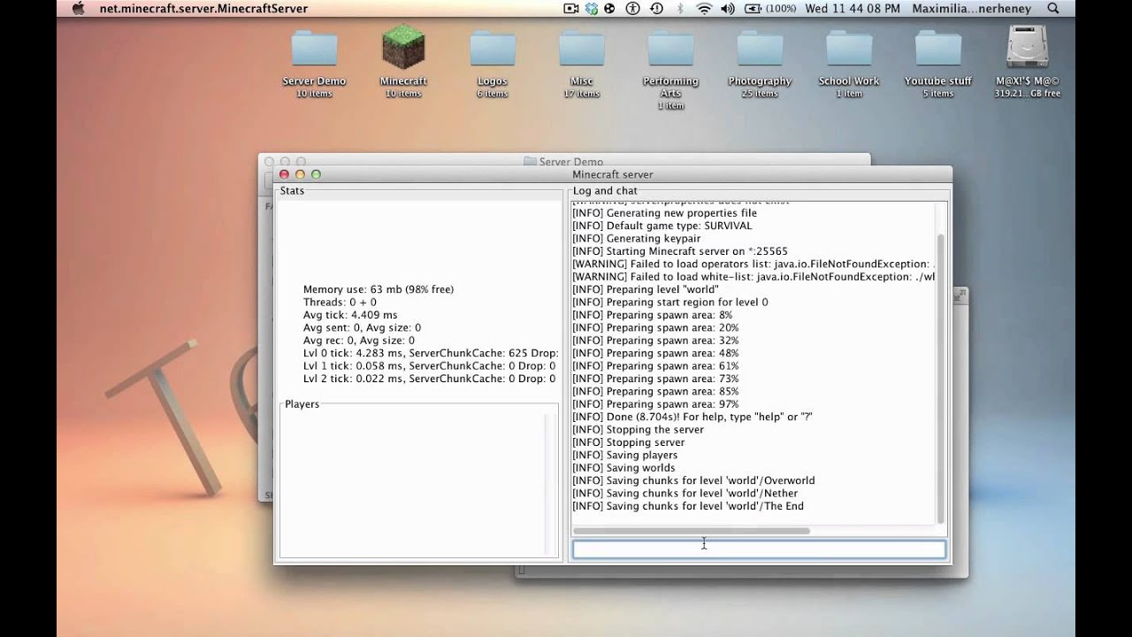Viewport: 1132px width, 637px height.
Task: Select the Photography folder icon
Action: click(760, 49)
